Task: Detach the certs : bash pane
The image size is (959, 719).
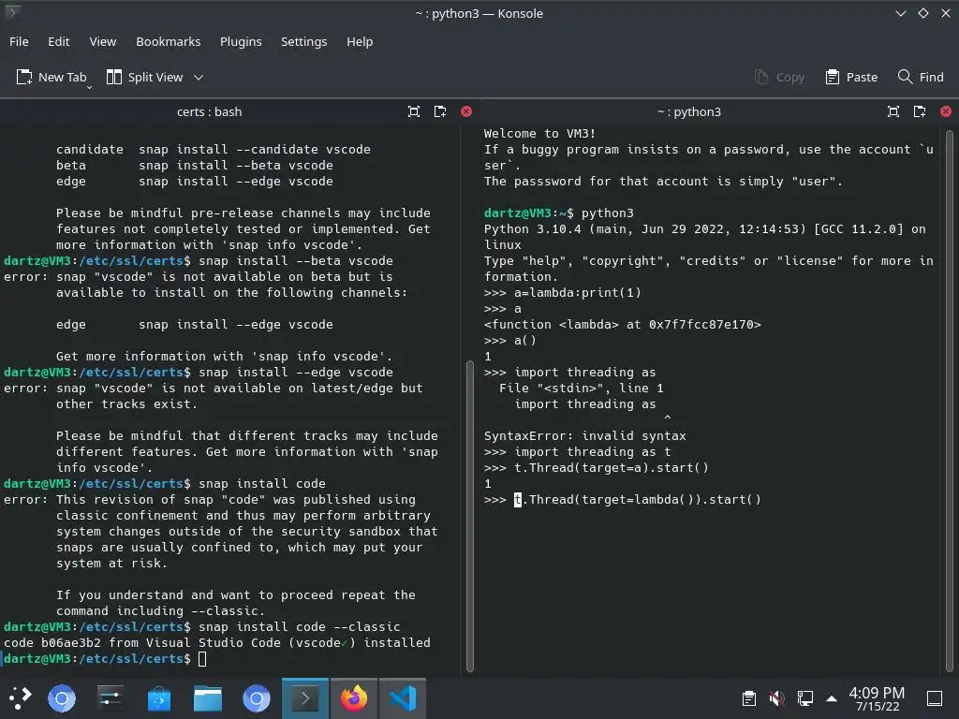Action: coord(440,112)
